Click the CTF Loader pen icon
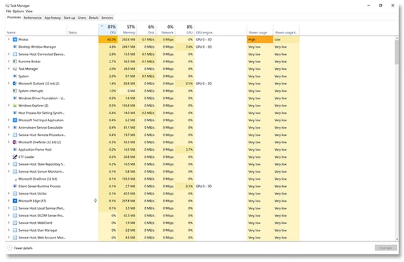404x262 pixels. 15,157
